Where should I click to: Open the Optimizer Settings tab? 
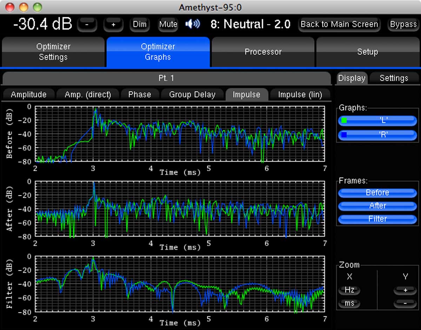(53, 52)
